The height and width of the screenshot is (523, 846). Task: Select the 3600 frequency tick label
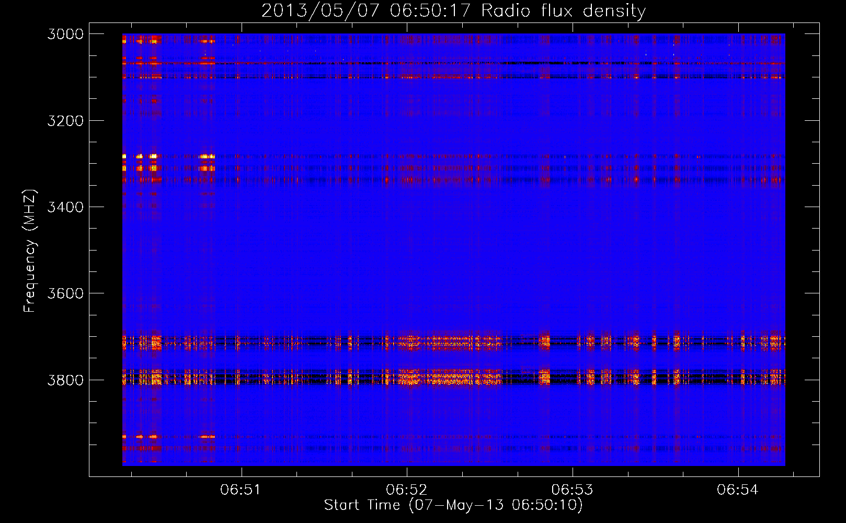(x=65, y=293)
